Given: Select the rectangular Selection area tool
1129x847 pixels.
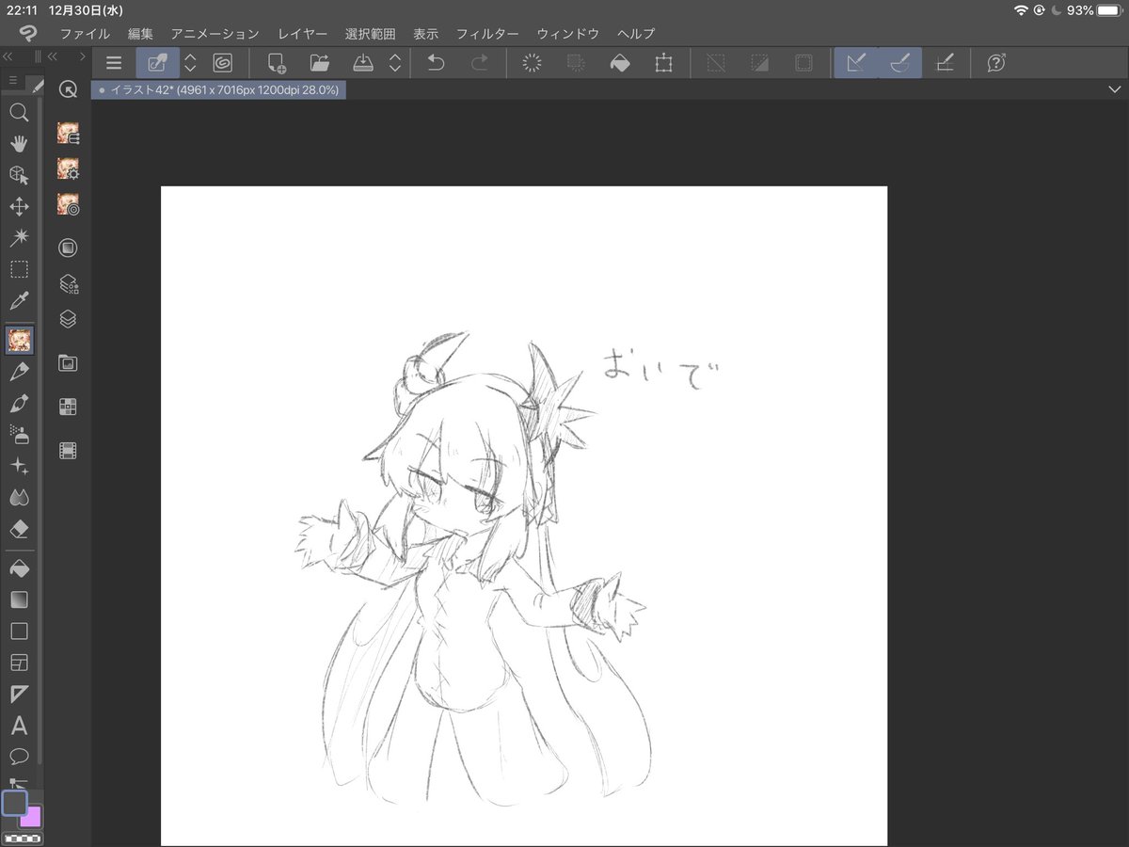Looking at the screenshot, I should coord(18,269).
